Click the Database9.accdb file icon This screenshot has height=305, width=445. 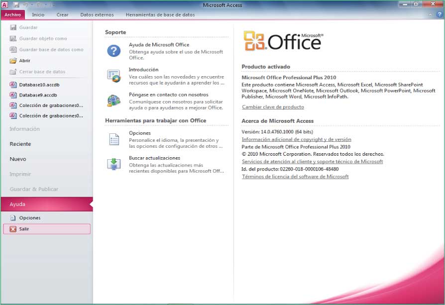pyautogui.click(x=13, y=95)
